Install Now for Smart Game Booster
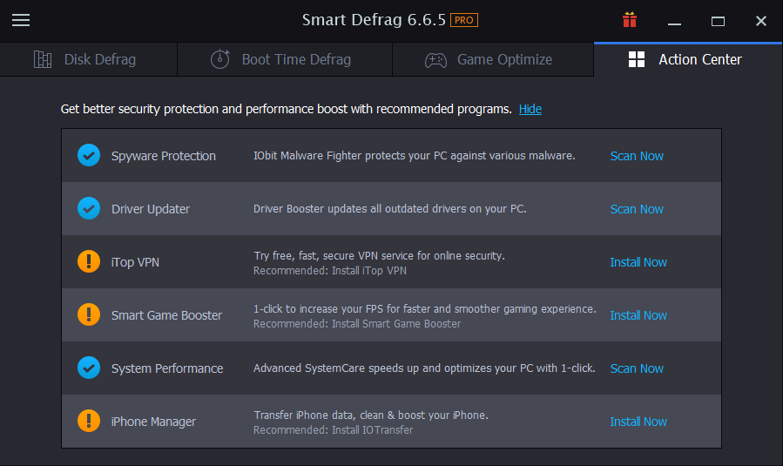Image resolution: width=783 pixels, height=466 pixels. point(638,315)
